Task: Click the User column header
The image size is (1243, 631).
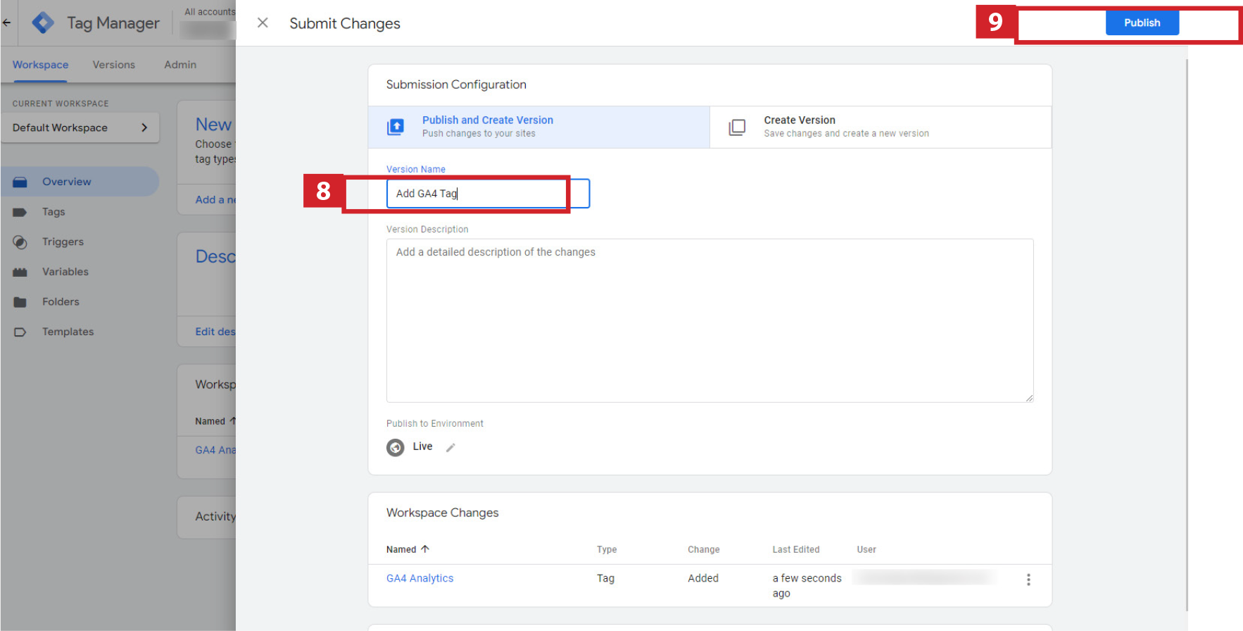Action: (x=866, y=549)
